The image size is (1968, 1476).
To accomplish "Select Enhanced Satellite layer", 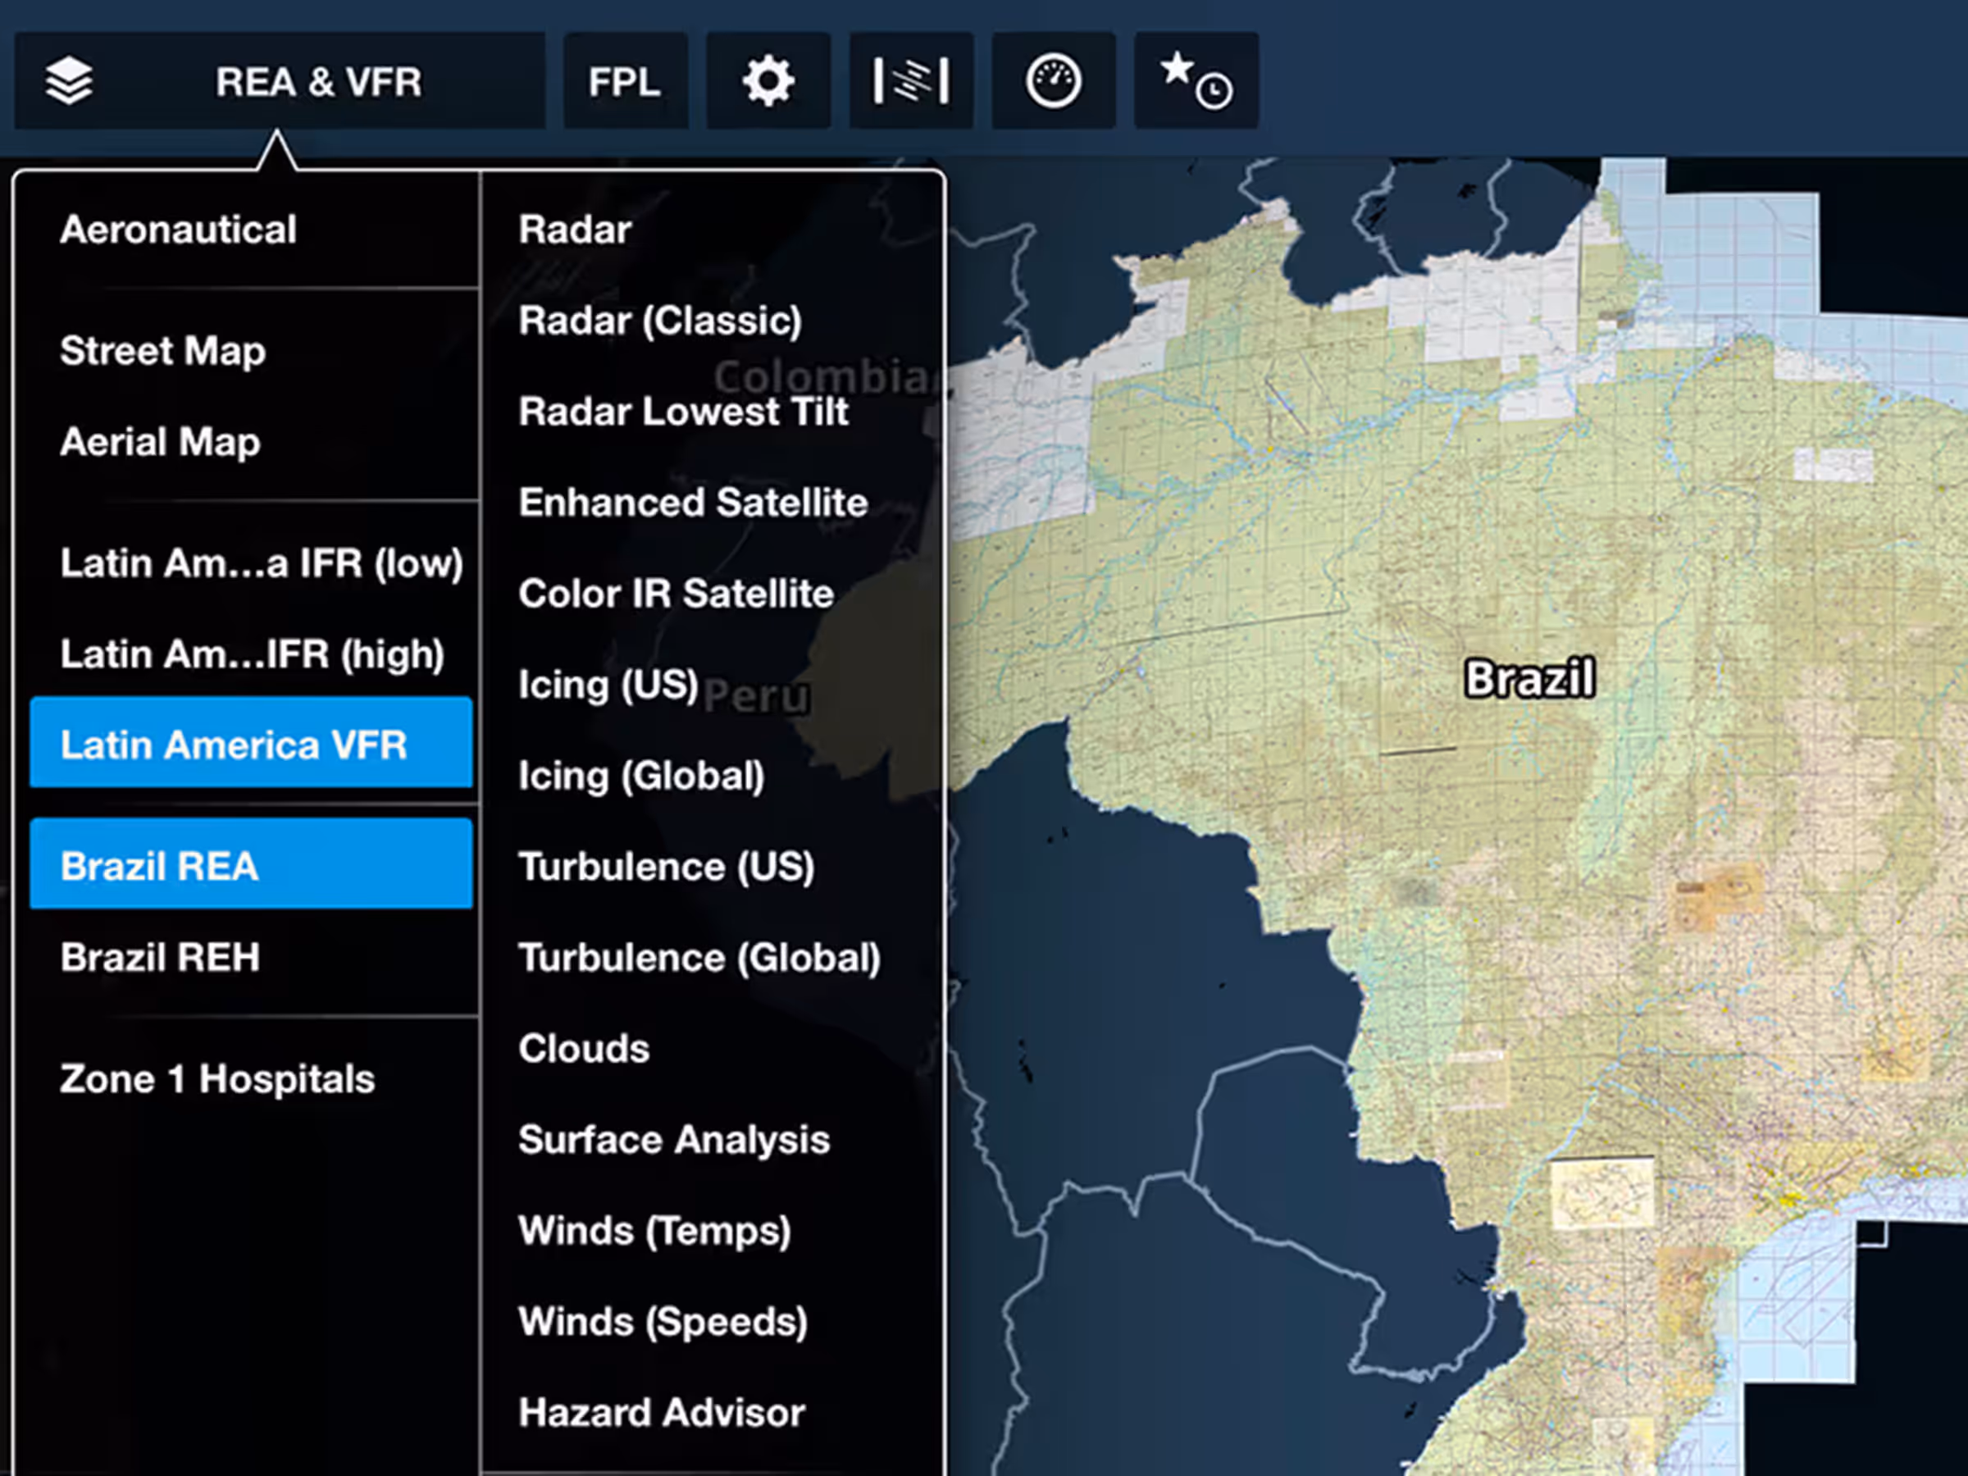I will point(693,503).
